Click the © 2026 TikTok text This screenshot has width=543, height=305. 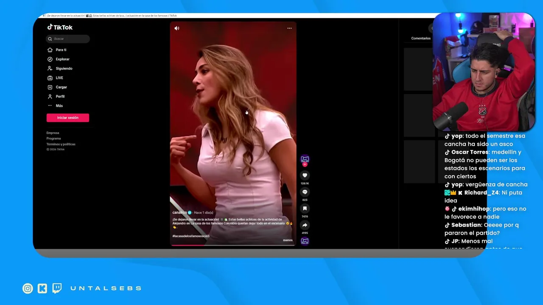coord(56,150)
